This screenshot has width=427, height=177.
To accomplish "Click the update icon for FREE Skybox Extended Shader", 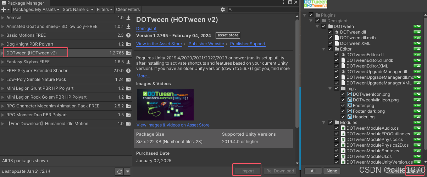I will pos(128,71).
